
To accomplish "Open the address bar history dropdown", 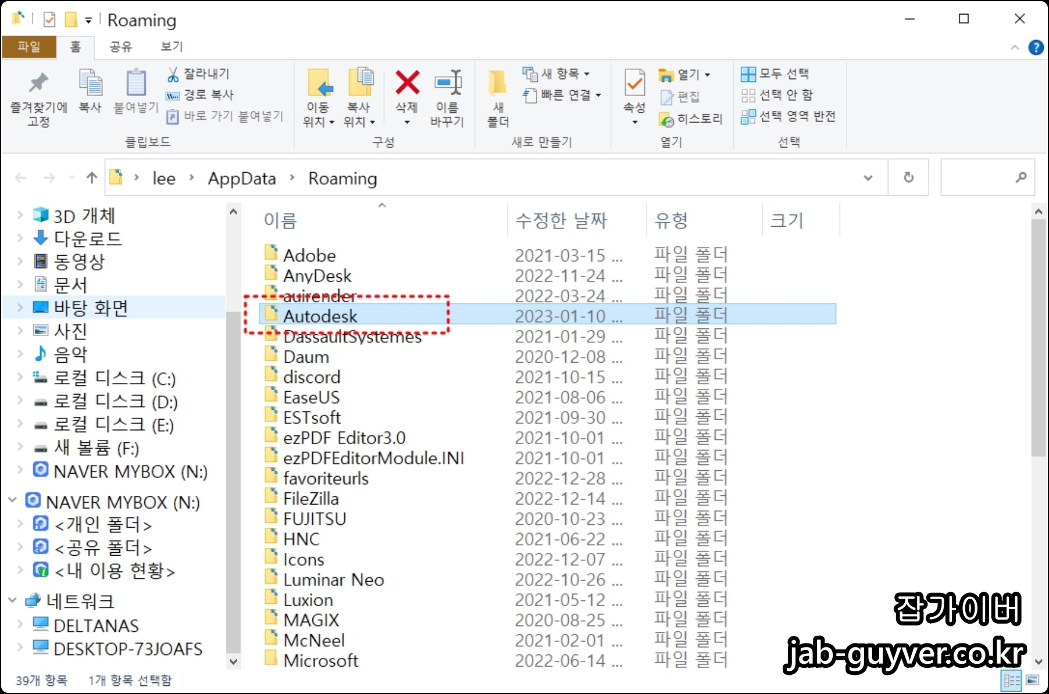I will (x=868, y=178).
